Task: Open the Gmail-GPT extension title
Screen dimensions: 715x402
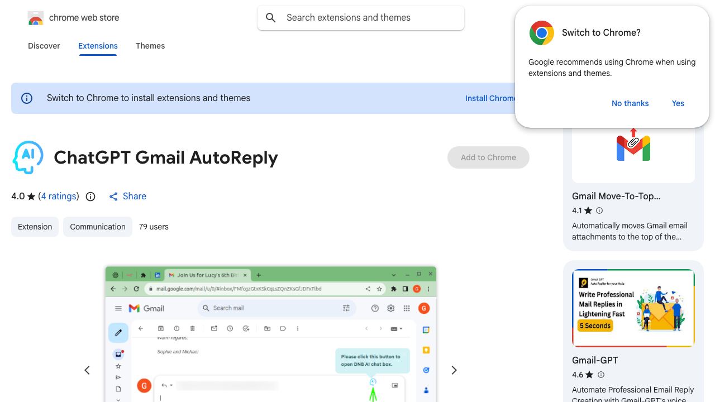Action: tap(595, 360)
